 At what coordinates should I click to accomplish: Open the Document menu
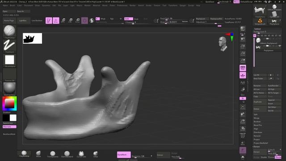(29, 5)
